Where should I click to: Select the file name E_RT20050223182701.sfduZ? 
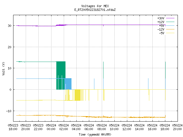(x=95, y=10)
